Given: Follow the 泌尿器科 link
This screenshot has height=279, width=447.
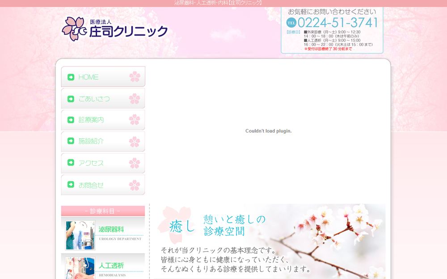Looking at the screenshot, I should (111, 229).
